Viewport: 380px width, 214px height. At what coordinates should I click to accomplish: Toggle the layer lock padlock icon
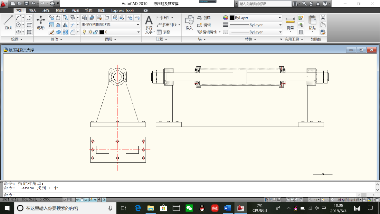[95, 32]
